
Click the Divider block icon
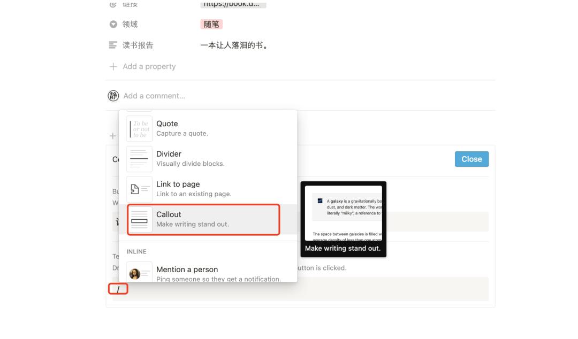(139, 158)
